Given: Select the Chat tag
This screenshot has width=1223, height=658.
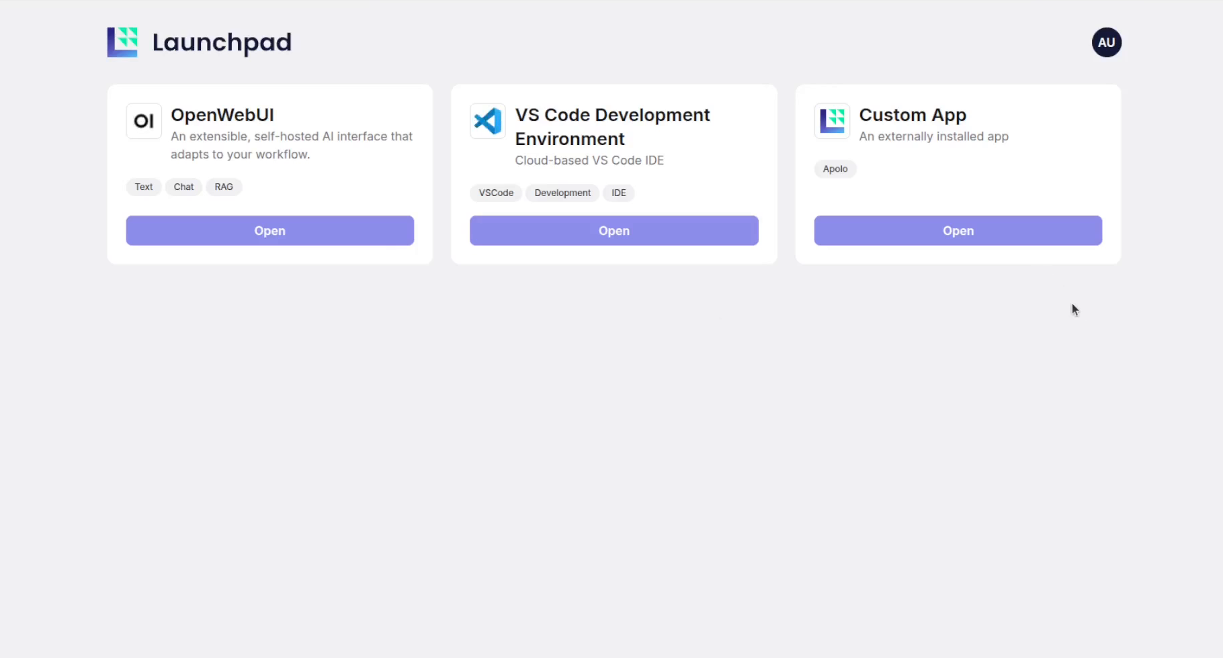Looking at the screenshot, I should (183, 187).
